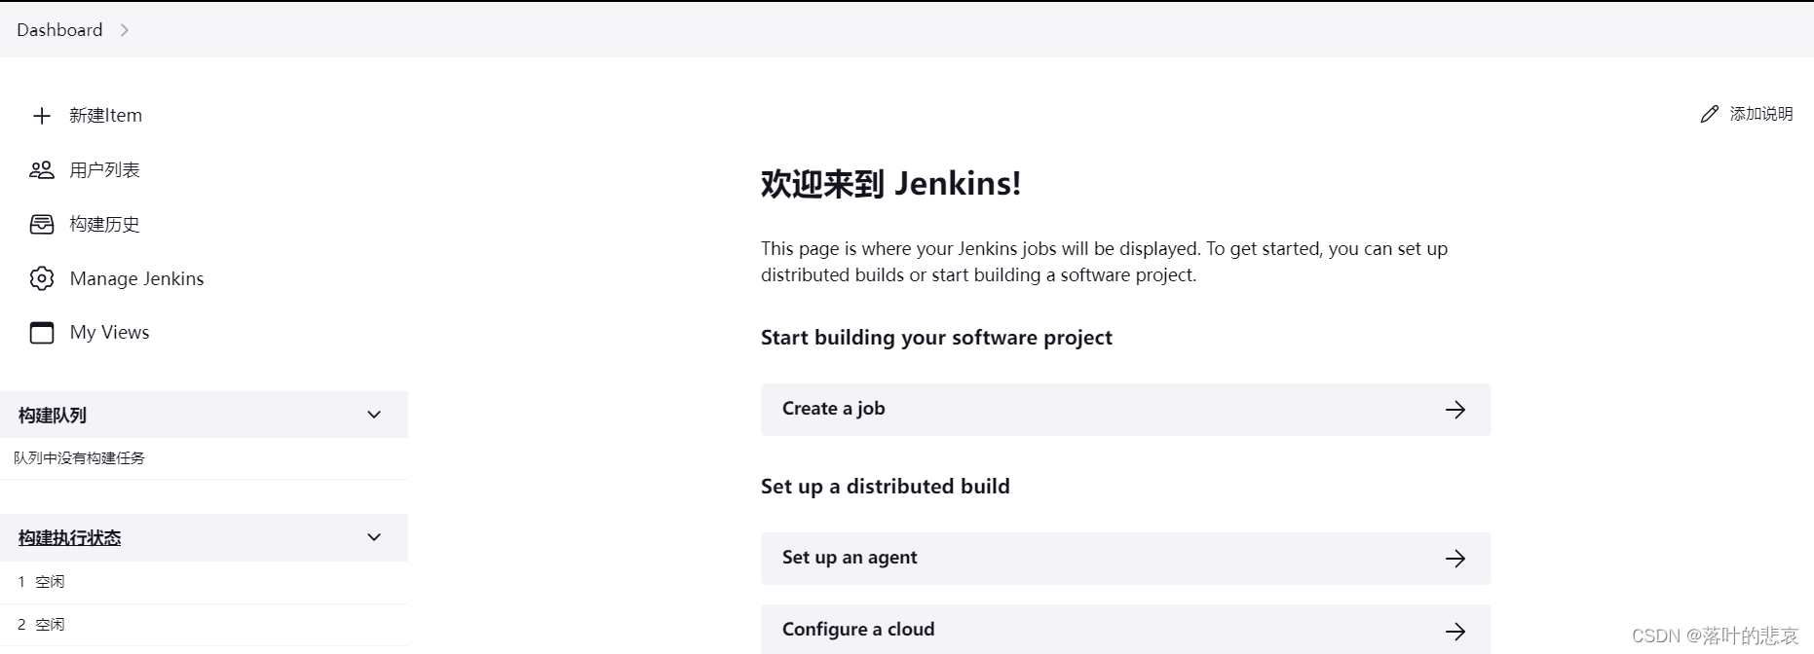Viewport: 1814px width, 654px height.
Task: Click the pencil icon beside 添加说明
Action: (1710, 114)
